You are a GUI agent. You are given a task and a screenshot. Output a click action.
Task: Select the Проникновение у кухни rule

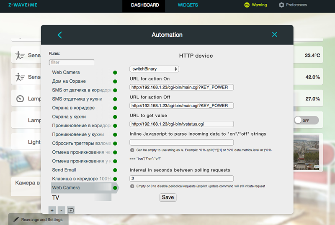[x=78, y=134]
